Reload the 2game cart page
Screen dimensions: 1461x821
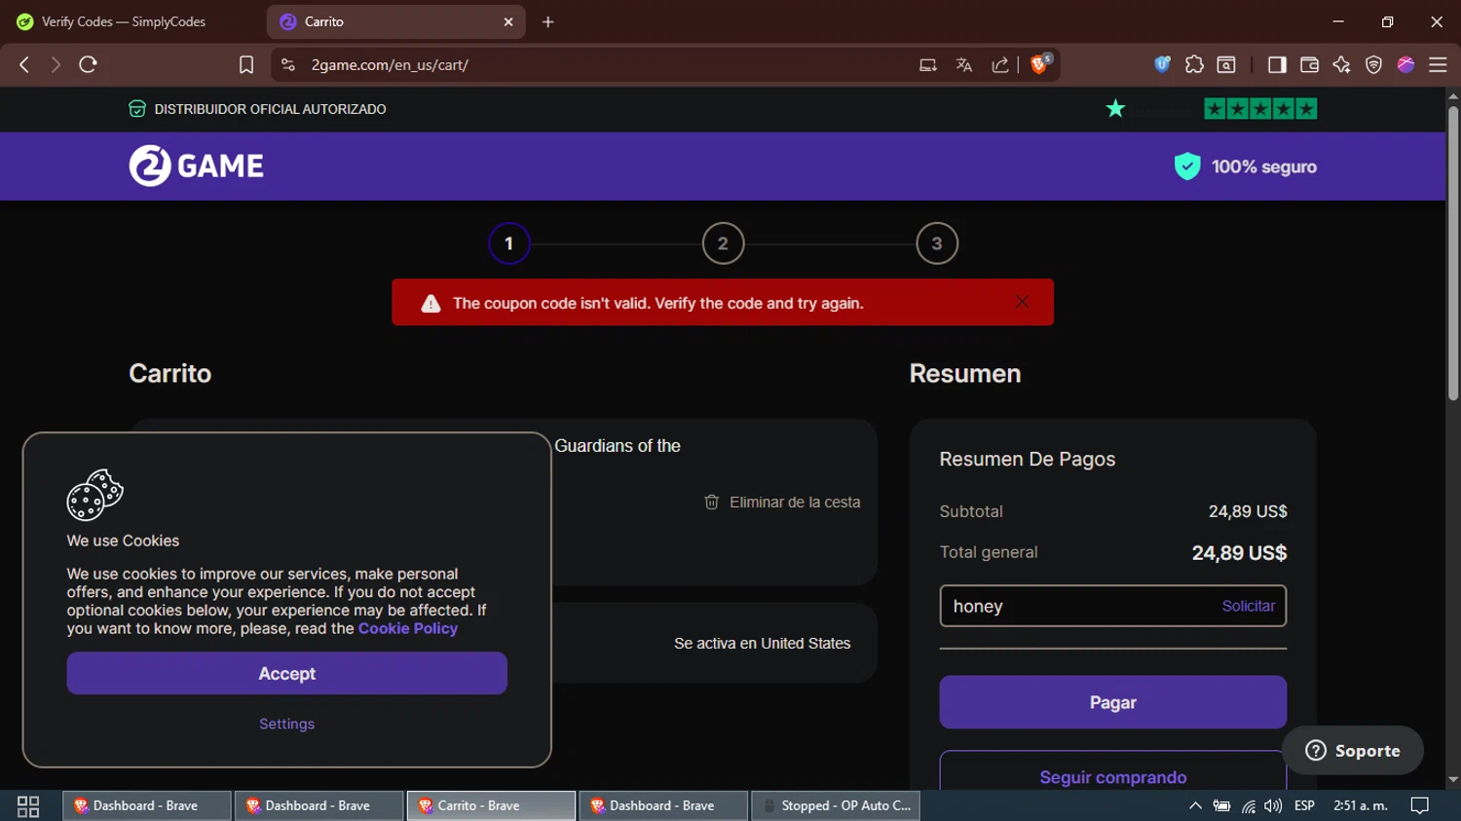click(x=88, y=64)
